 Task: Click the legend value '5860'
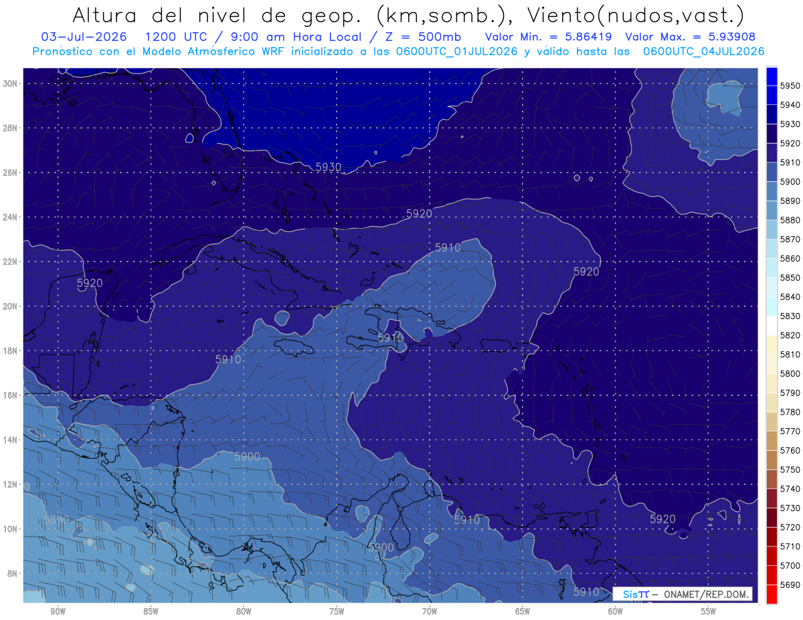pos(790,258)
